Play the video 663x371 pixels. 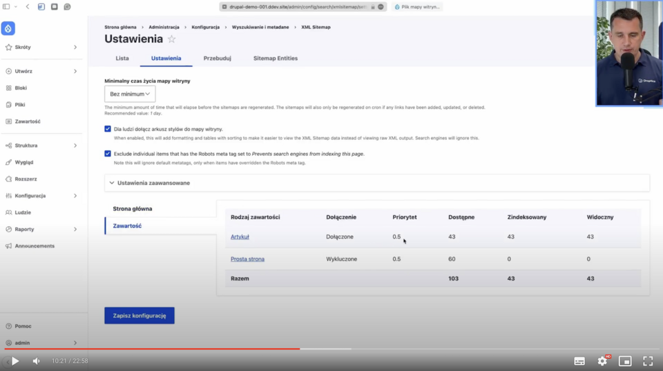(15, 361)
